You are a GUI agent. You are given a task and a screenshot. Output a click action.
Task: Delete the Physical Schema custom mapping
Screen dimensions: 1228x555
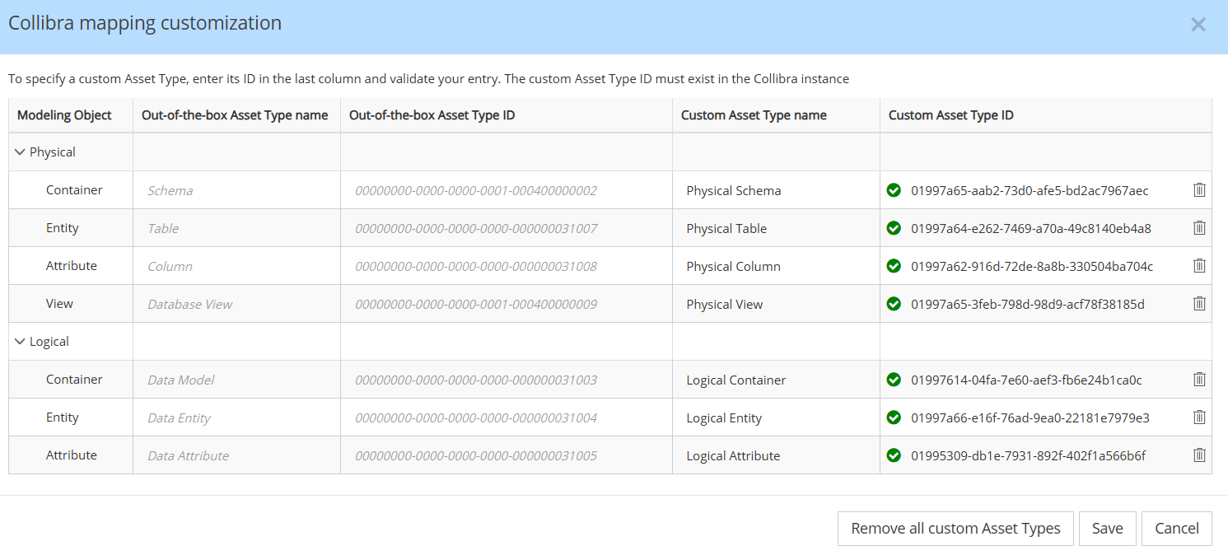pos(1199,189)
